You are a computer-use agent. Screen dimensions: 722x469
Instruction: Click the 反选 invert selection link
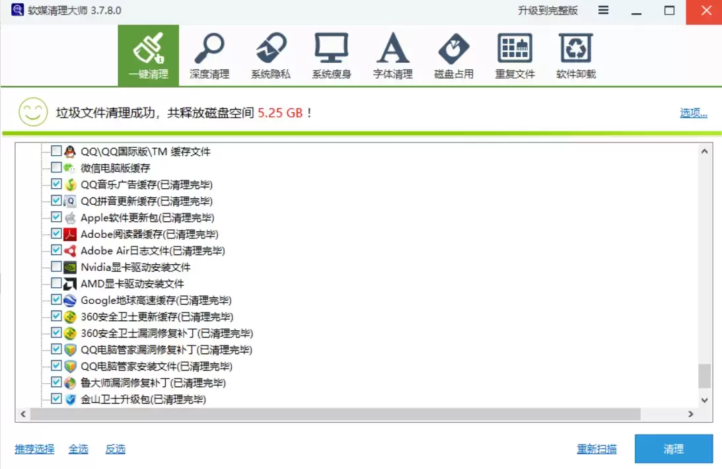[115, 449]
